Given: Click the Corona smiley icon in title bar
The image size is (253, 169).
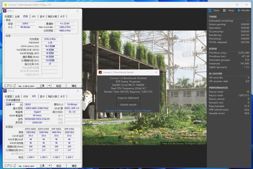Looking at the screenshot, I should 5,4.
